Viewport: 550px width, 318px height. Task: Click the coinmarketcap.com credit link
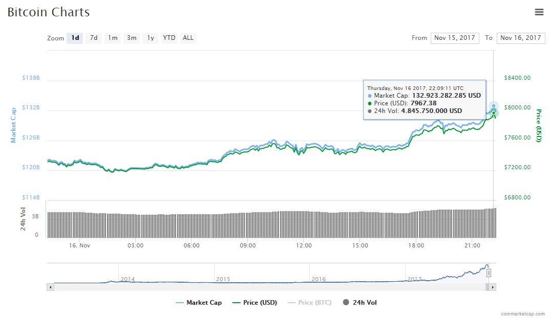523,314
